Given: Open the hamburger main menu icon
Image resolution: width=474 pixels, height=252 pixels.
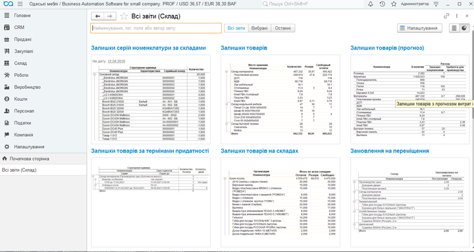Looking at the screenshot, I should tap(20, 4).
